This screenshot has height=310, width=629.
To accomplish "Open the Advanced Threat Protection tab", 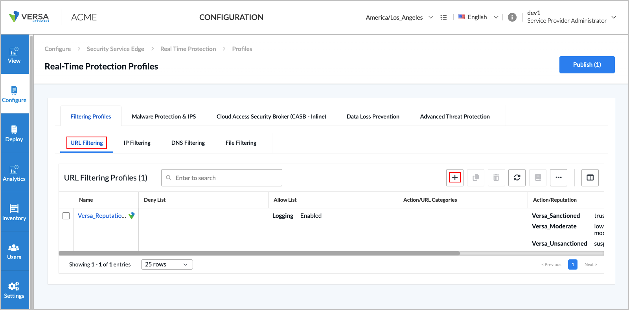I will pyautogui.click(x=455, y=117).
